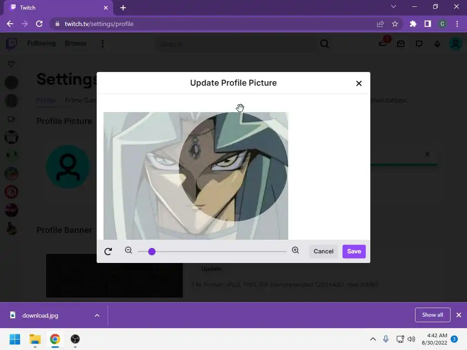Click the Twitch logo home icon
The height and width of the screenshot is (350, 467).
[x=11, y=44]
